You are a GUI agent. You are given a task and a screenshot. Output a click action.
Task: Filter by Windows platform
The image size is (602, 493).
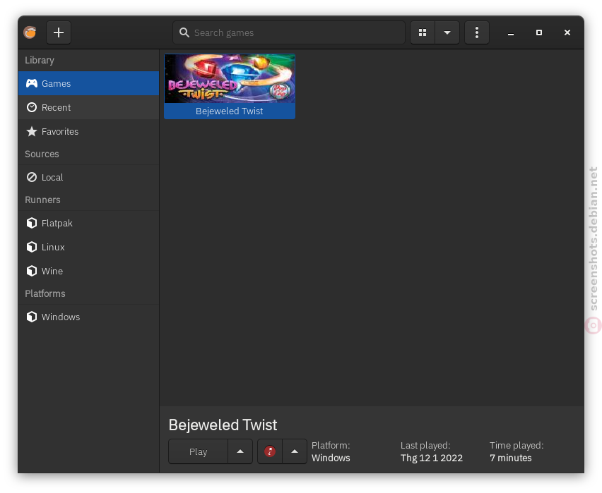point(89,317)
